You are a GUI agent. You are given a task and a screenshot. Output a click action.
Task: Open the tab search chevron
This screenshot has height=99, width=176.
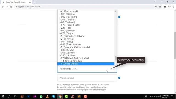(x=155, y=2)
